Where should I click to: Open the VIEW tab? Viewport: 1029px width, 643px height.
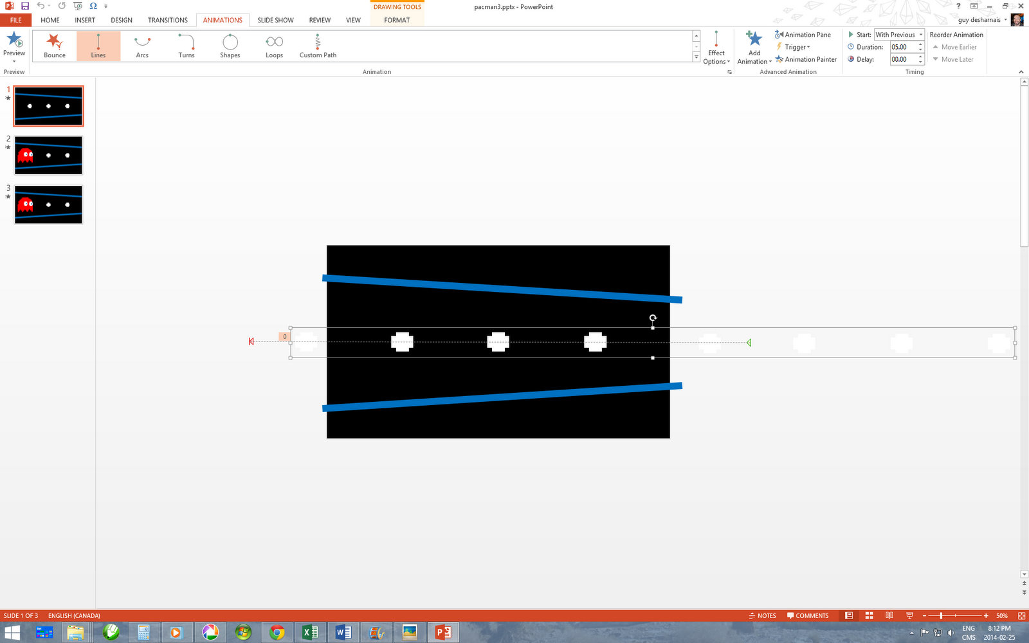353,20
